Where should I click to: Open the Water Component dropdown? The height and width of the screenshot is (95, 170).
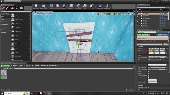coord(157,67)
